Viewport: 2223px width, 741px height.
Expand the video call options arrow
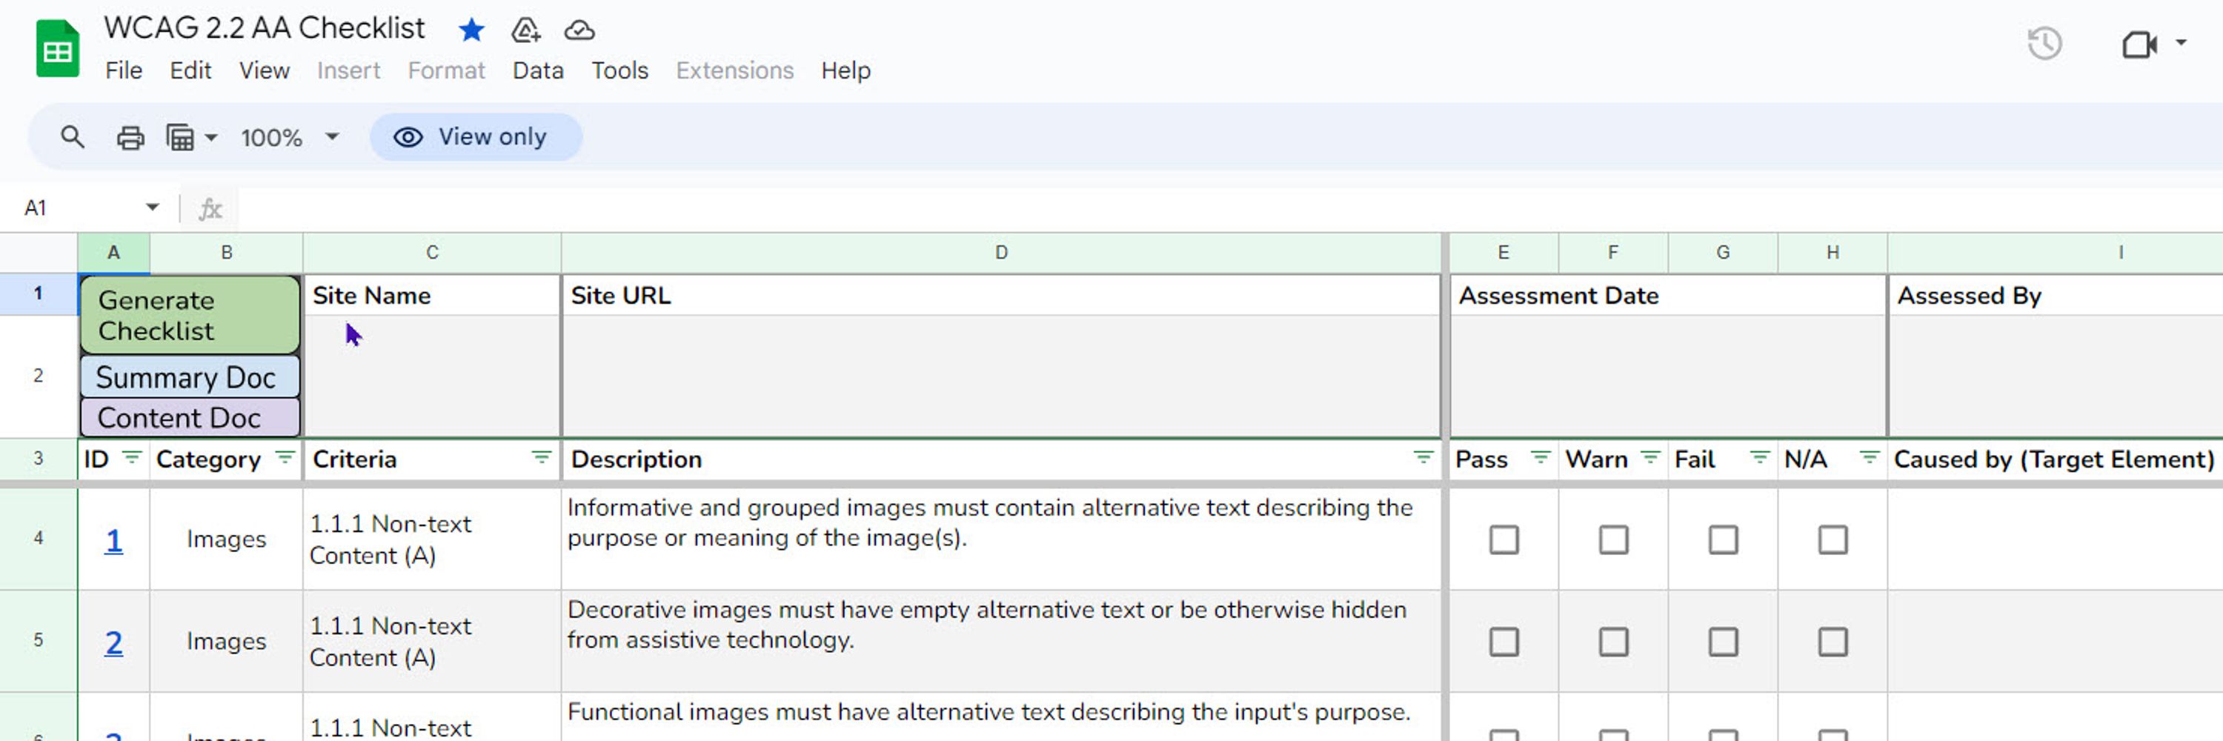coord(2180,42)
